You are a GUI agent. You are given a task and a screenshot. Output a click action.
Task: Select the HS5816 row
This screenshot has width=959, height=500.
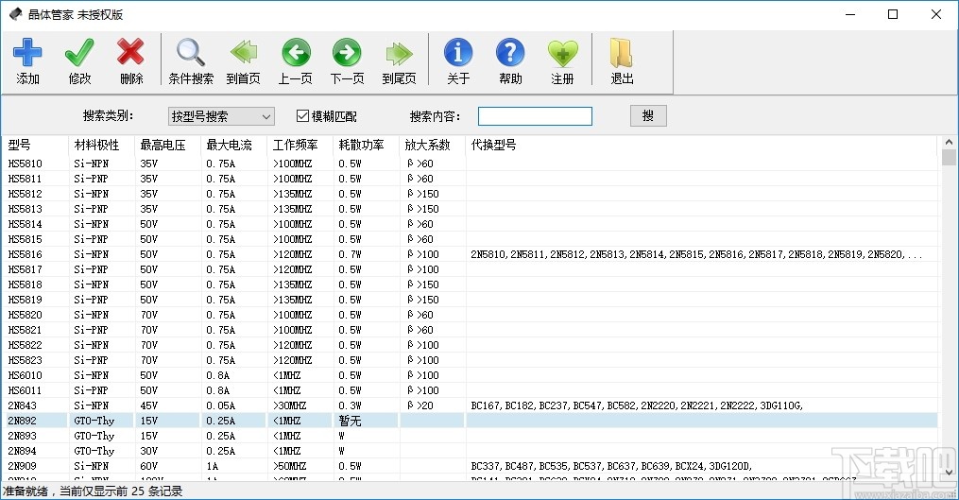[x=470, y=254]
